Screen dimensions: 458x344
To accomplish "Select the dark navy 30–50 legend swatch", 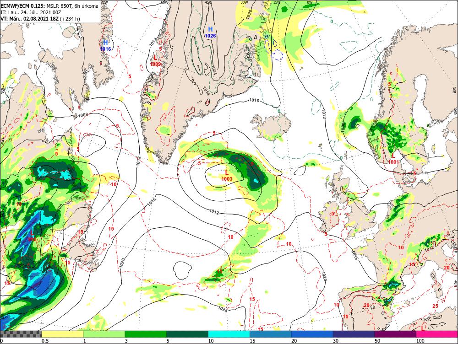I will [x=354, y=334].
